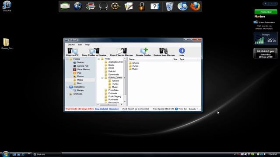The width and height of the screenshot is (280, 157).
Task: Collapse the iTunes_Control tree node
Action: coord(102,78)
